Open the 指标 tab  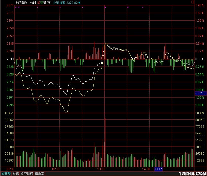point(16,174)
